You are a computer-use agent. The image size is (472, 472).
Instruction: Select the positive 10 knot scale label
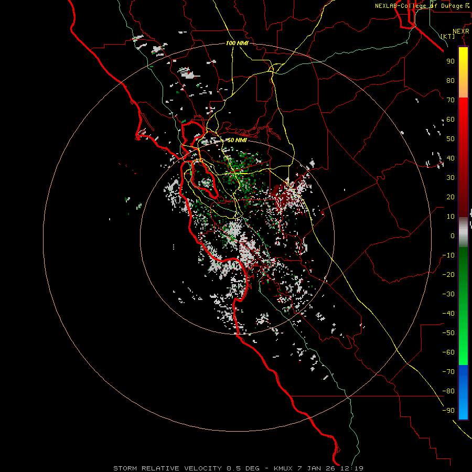point(450,217)
